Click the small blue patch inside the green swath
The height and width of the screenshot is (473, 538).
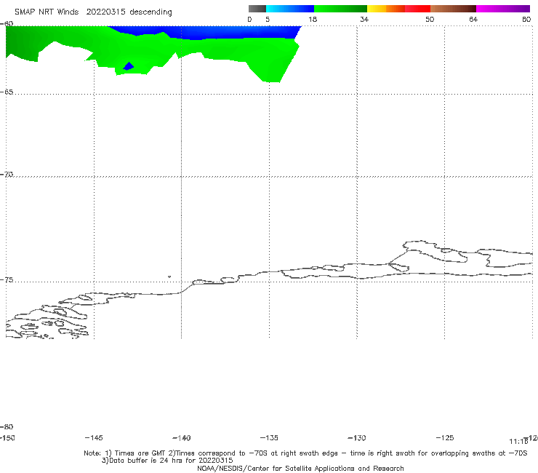click(x=129, y=66)
